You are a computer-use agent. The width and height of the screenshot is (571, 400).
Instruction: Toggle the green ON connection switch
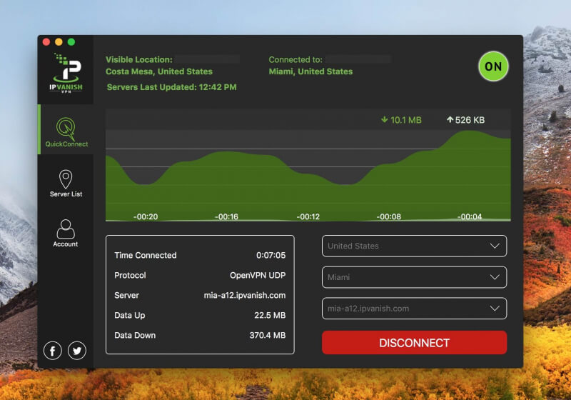coord(493,66)
